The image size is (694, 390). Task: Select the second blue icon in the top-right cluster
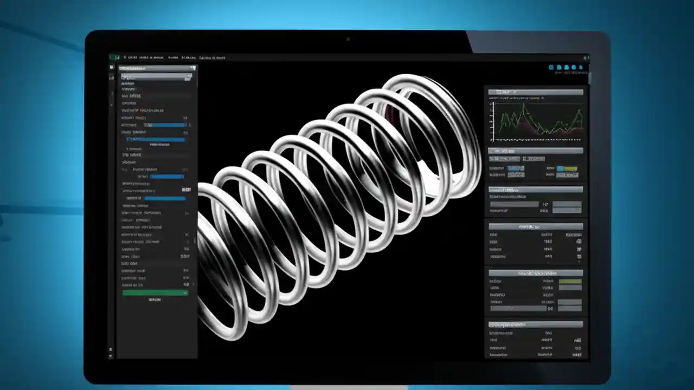tap(558, 67)
